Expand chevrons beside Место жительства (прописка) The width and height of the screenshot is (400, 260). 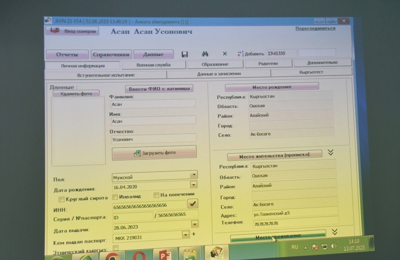[331, 152]
